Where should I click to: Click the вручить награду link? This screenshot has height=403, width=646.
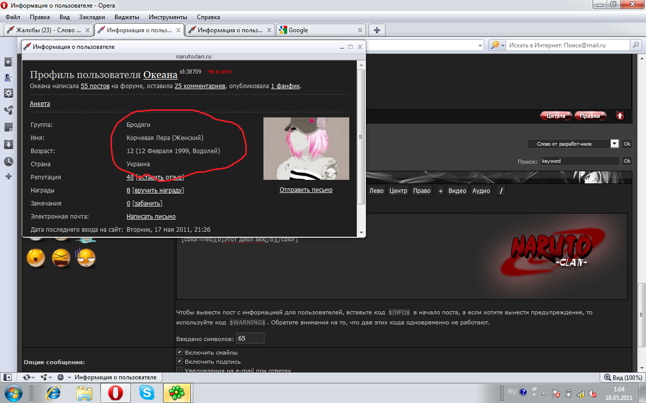click(158, 190)
